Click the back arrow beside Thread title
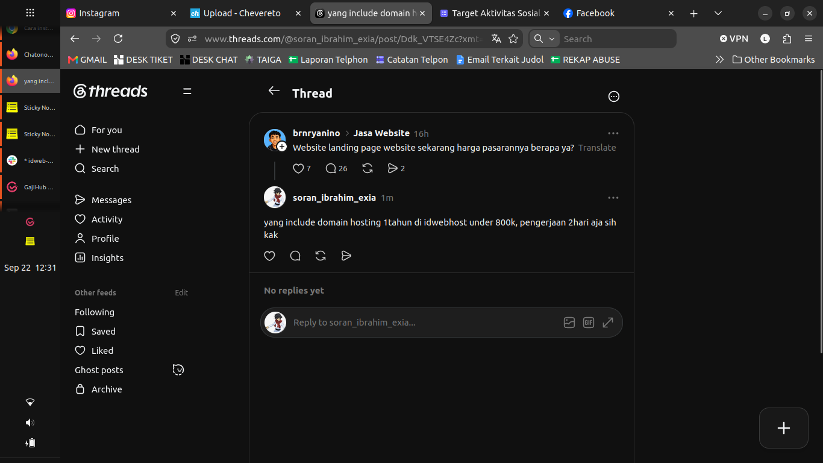The width and height of the screenshot is (823, 463). point(274,90)
